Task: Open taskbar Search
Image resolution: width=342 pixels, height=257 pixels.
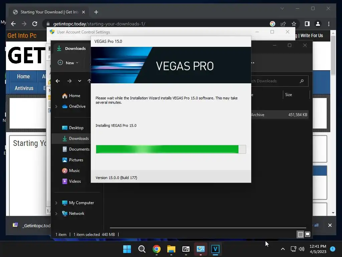Action: tap(142, 249)
